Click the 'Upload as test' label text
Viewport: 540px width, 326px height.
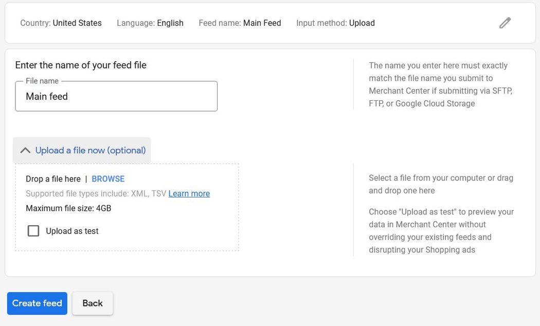pyautogui.click(x=72, y=231)
